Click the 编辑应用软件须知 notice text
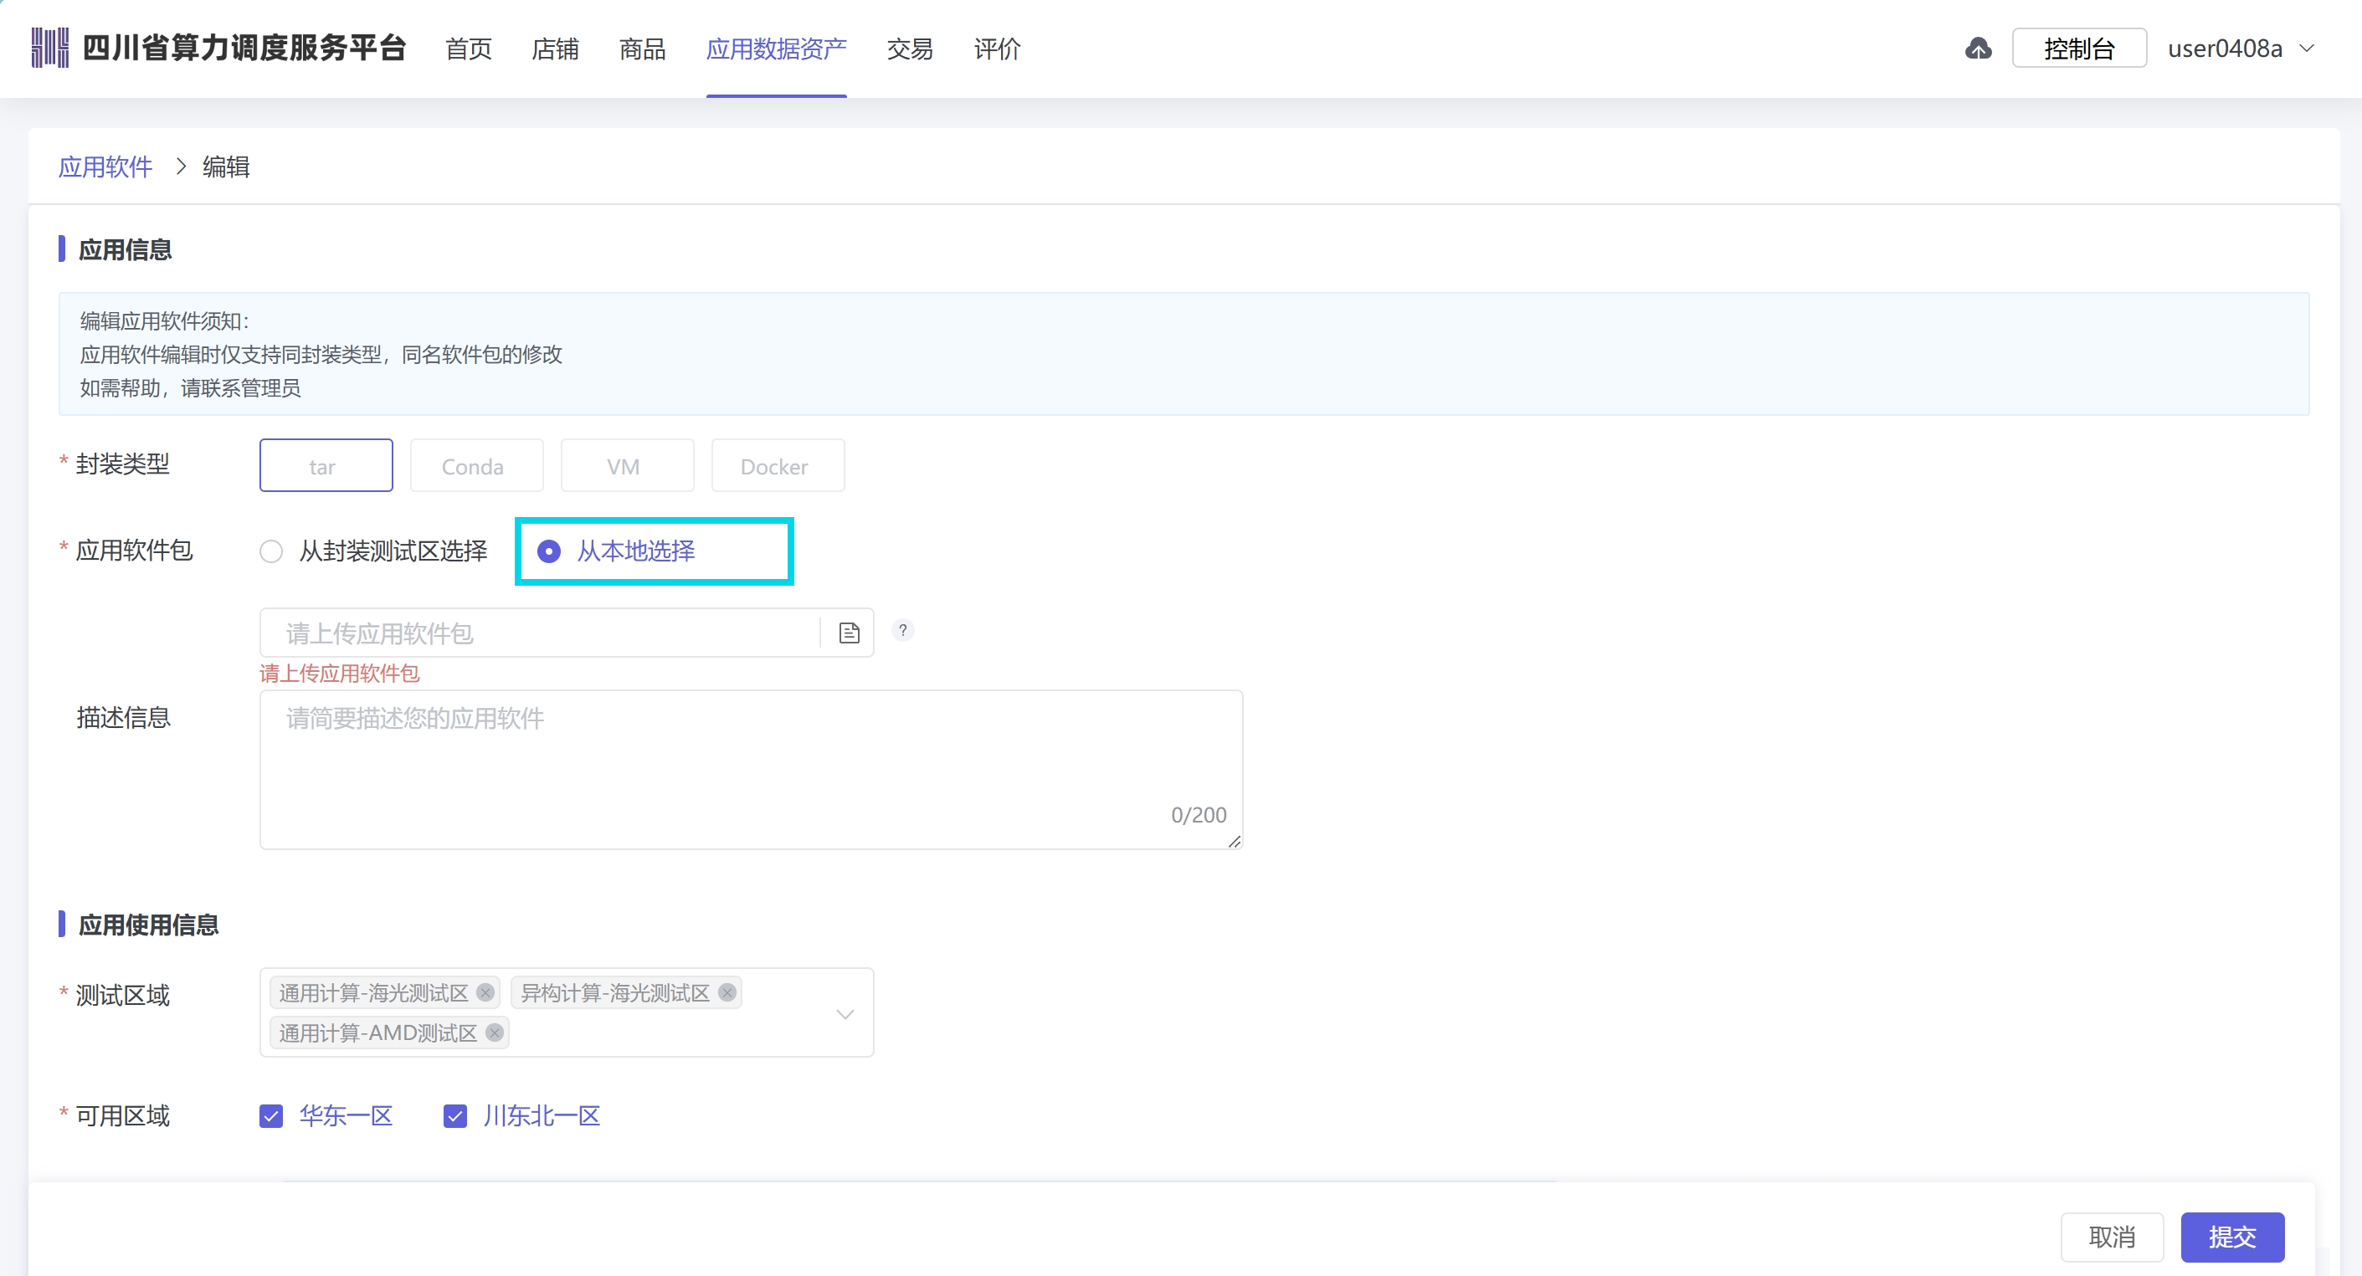 click(164, 320)
